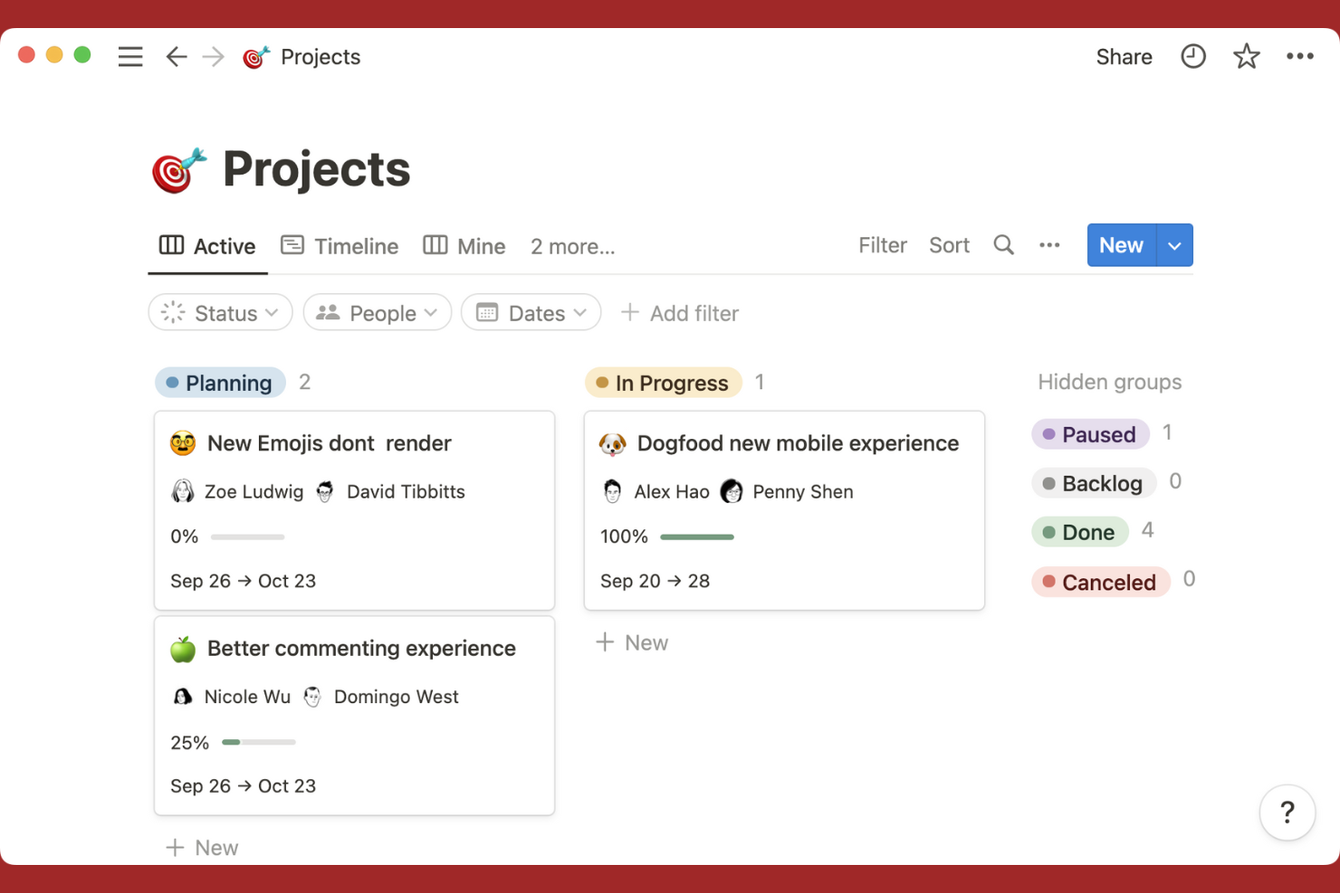Click the dog emoji on Dogfood project card
Viewport: 1340px width, 893px height.
point(612,443)
